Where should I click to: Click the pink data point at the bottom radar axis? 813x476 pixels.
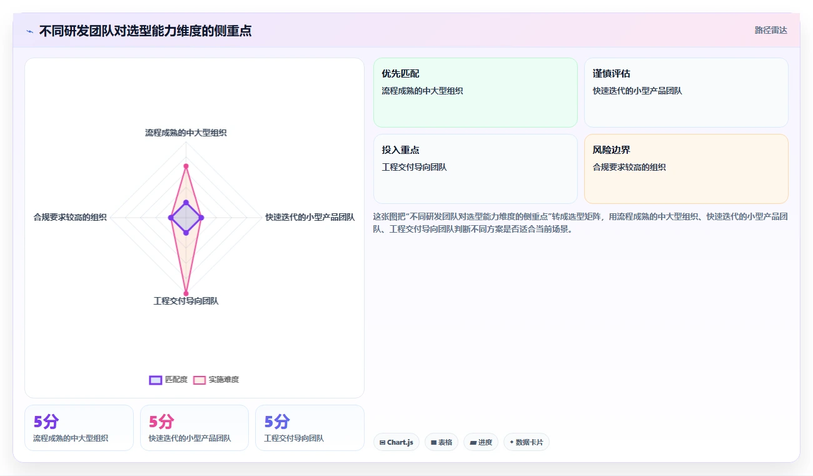click(x=186, y=293)
